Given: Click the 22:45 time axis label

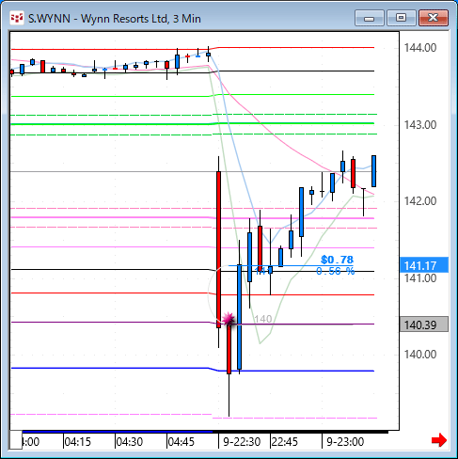Looking at the screenshot, I should (285, 442).
